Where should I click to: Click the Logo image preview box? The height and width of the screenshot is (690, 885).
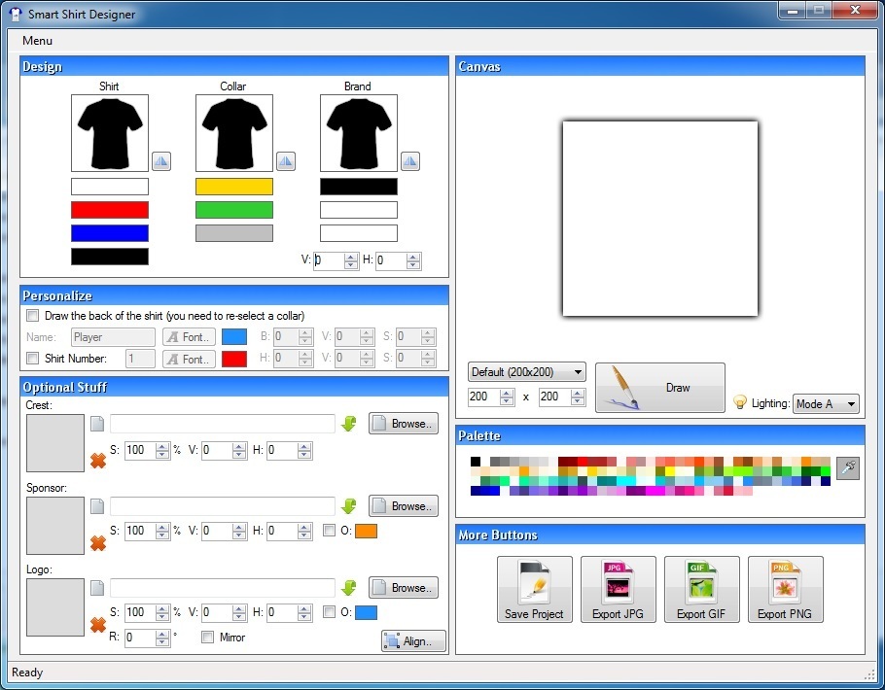pos(55,607)
